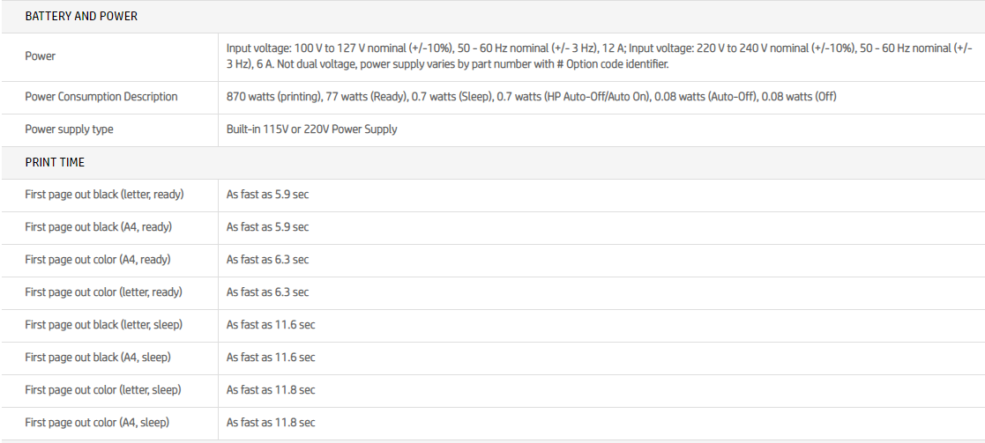This screenshot has width=985, height=443.
Task: Click First page out black (A4, sleep) label
Action: [x=98, y=358]
